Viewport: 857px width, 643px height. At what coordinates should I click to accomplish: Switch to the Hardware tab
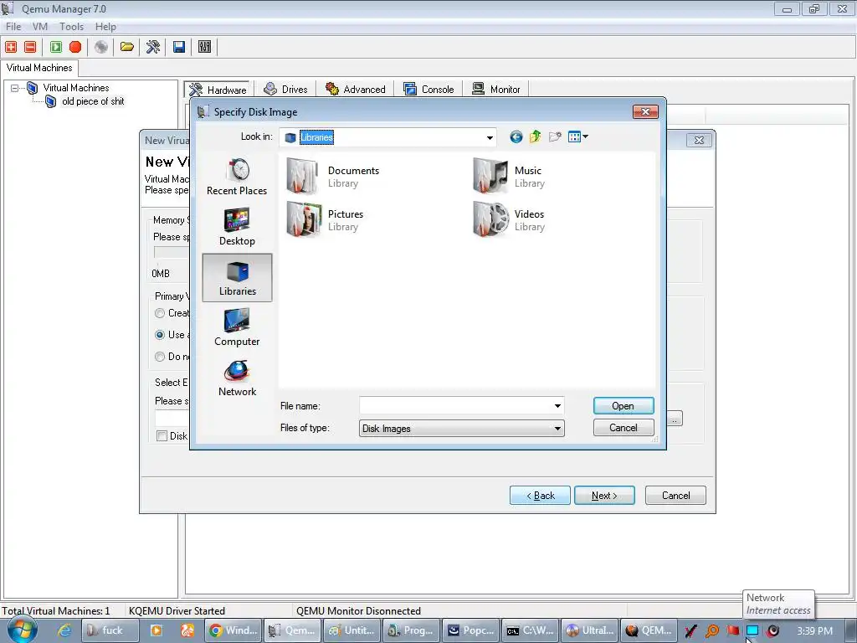click(x=218, y=89)
